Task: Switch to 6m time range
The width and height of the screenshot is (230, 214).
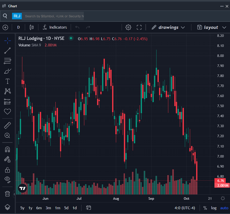Action: [x=39, y=208]
